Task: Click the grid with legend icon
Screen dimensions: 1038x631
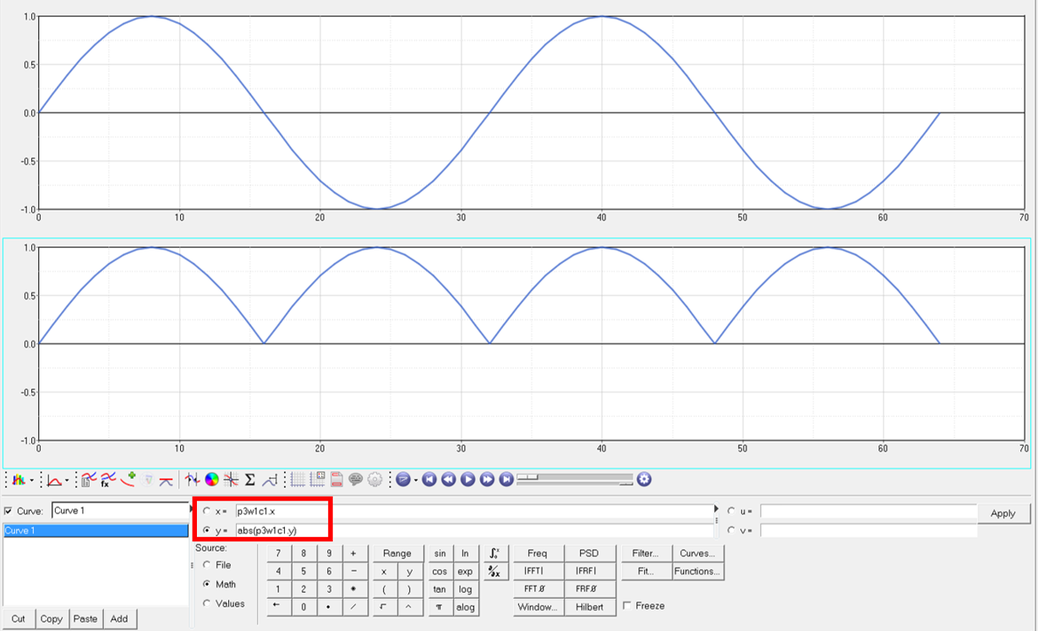Action: point(317,480)
